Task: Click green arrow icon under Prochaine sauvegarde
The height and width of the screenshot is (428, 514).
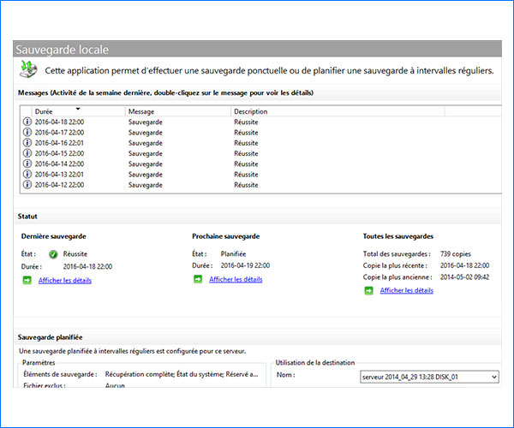Action: 197,279
